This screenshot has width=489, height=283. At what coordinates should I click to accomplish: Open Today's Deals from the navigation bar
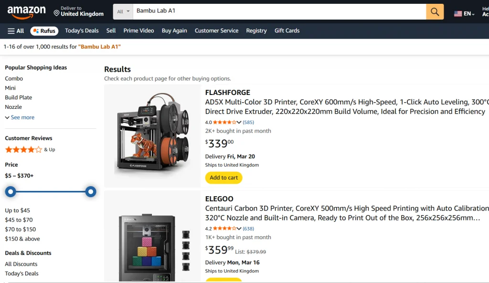[81, 31]
